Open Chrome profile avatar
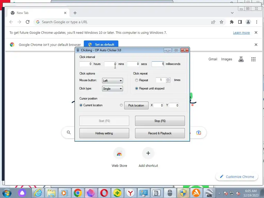264x198 pixels. click(248, 22)
